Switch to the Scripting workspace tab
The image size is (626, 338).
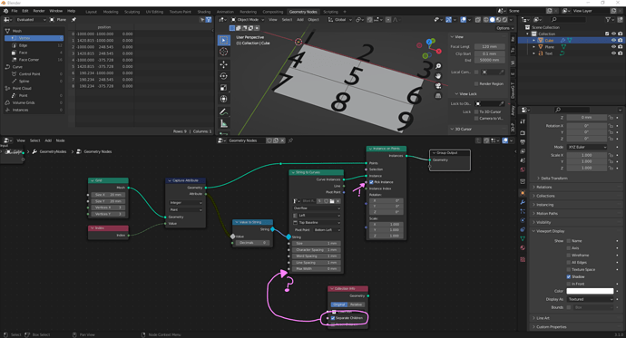tap(330, 12)
